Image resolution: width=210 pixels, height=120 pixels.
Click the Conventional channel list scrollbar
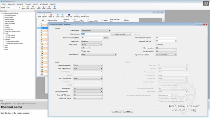(x=163, y=20)
